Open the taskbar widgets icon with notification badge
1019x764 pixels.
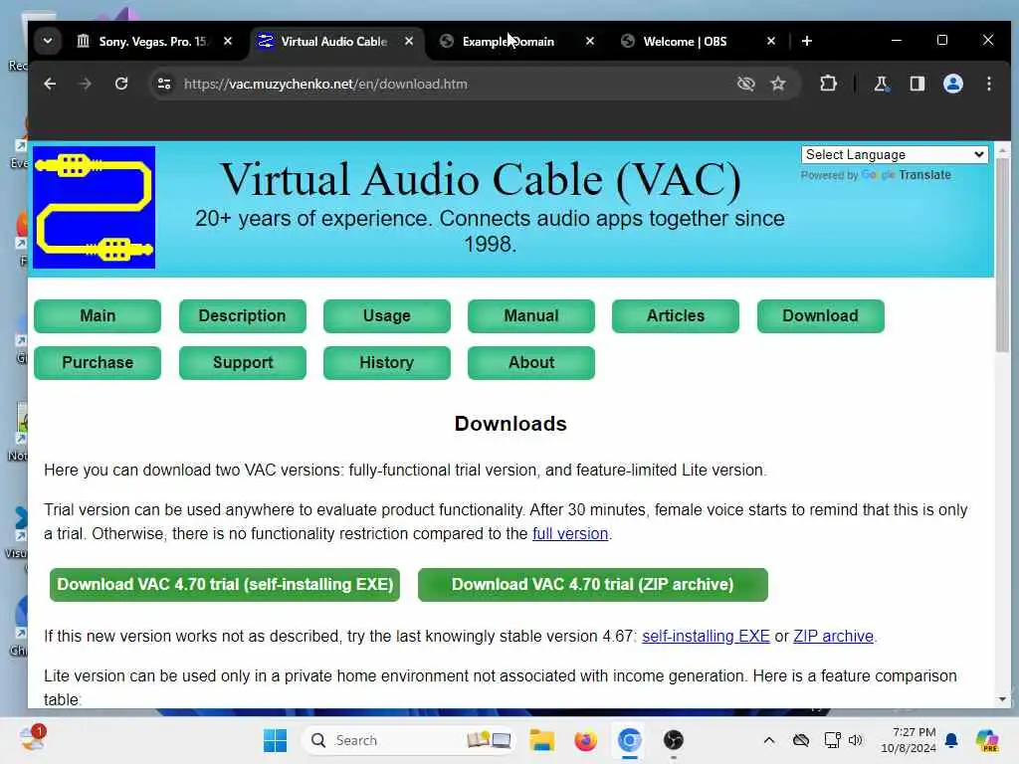tap(32, 739)
